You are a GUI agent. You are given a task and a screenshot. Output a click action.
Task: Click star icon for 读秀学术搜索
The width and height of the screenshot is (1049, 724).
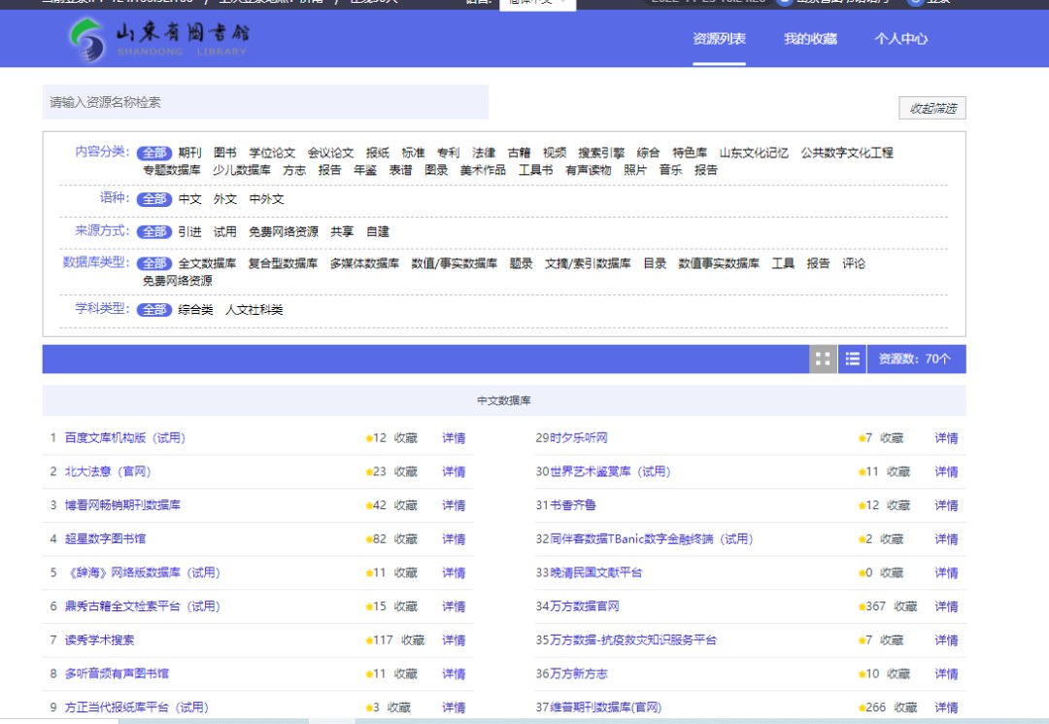(x=369, y=641)
